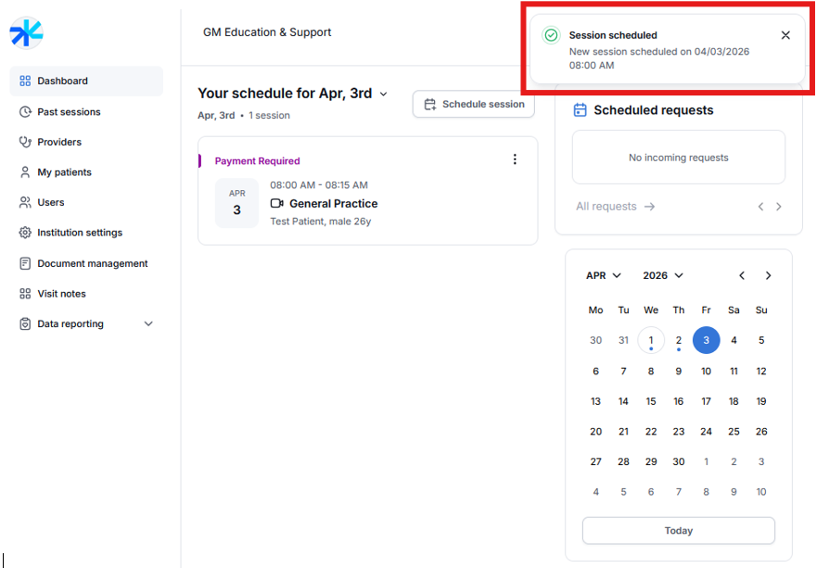Open the session three-dot options menu
This screenshot has width=816, height=568.
tap(516, 159)
